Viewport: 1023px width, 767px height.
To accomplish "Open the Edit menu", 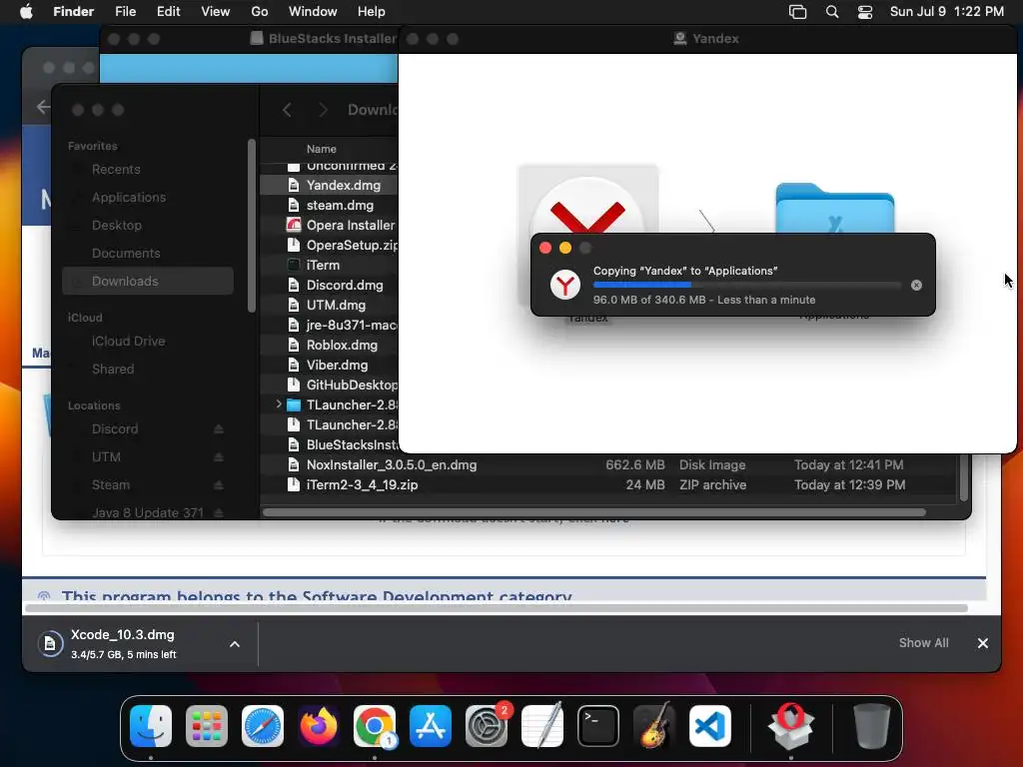I will 168,12.
